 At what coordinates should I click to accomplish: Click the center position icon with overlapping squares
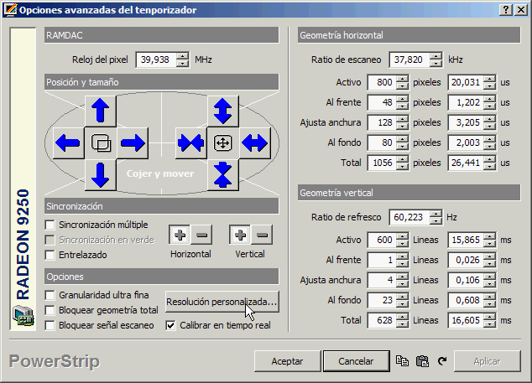coord(101,142)
